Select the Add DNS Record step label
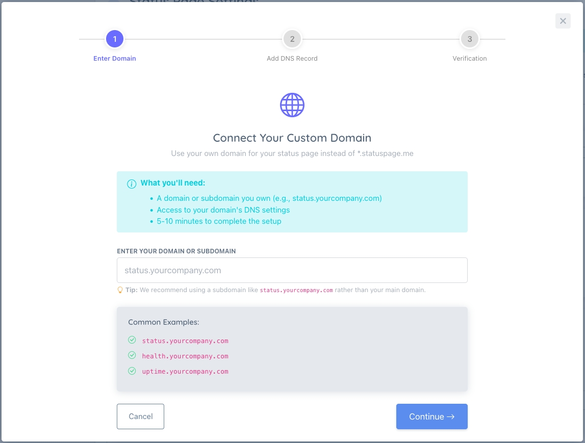The height and width of the screenshot is (443, 585). [292, 58]
